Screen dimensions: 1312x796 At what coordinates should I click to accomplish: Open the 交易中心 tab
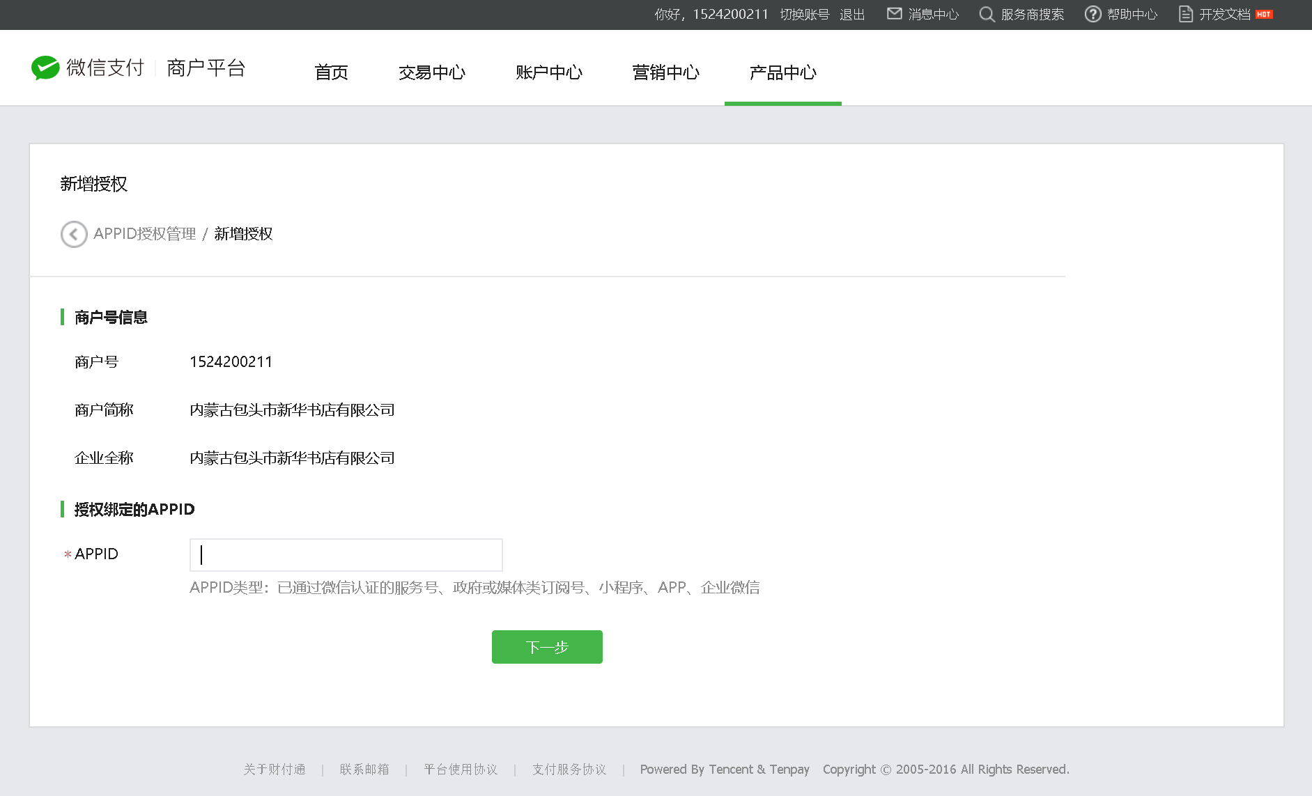(x=431, y=72)
